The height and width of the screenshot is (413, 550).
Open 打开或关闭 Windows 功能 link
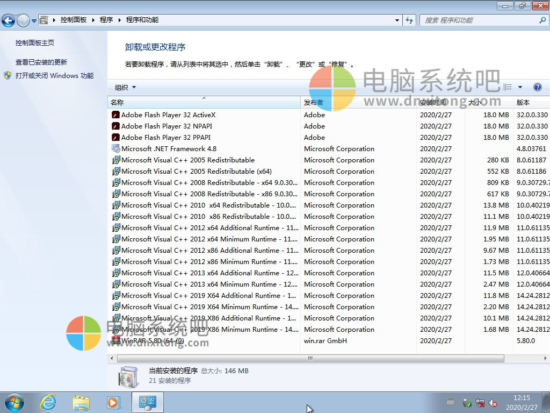[54, 75]
